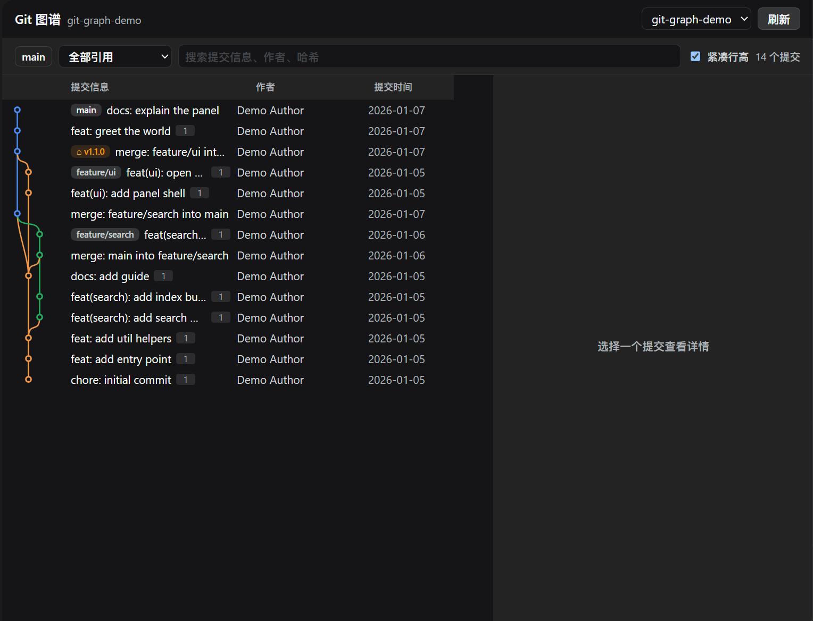Click file count badge on 'feat: greet the world'
The height and width of the screenshot is (621, 813).
[185, 131]
